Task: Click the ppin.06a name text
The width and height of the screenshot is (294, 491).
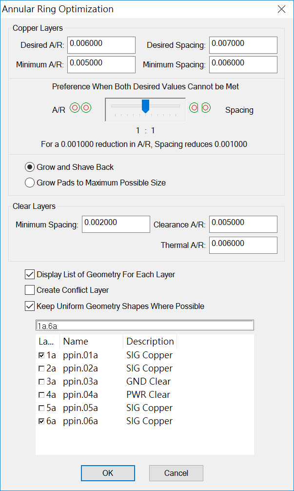Action: tap(80, 421)
